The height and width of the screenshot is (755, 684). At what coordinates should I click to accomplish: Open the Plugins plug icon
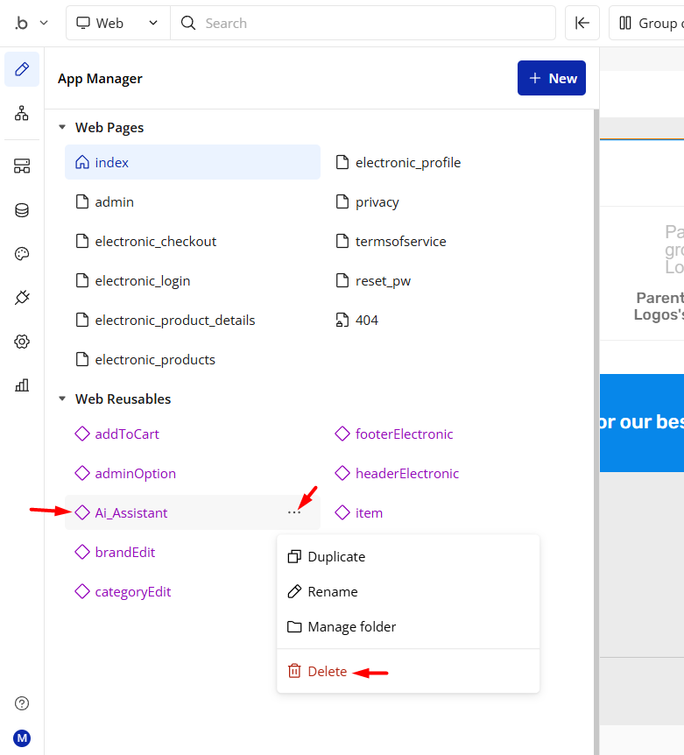click(x=22, y=298)
